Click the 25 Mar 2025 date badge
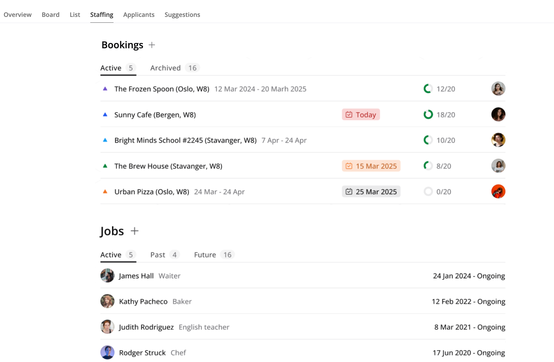554x362 pixels. tap(371, 192)
